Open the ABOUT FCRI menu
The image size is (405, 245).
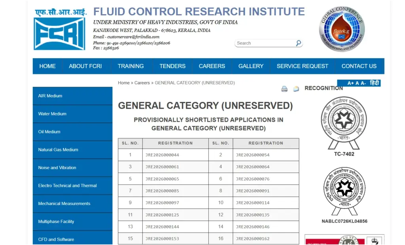tap(85, 66)
